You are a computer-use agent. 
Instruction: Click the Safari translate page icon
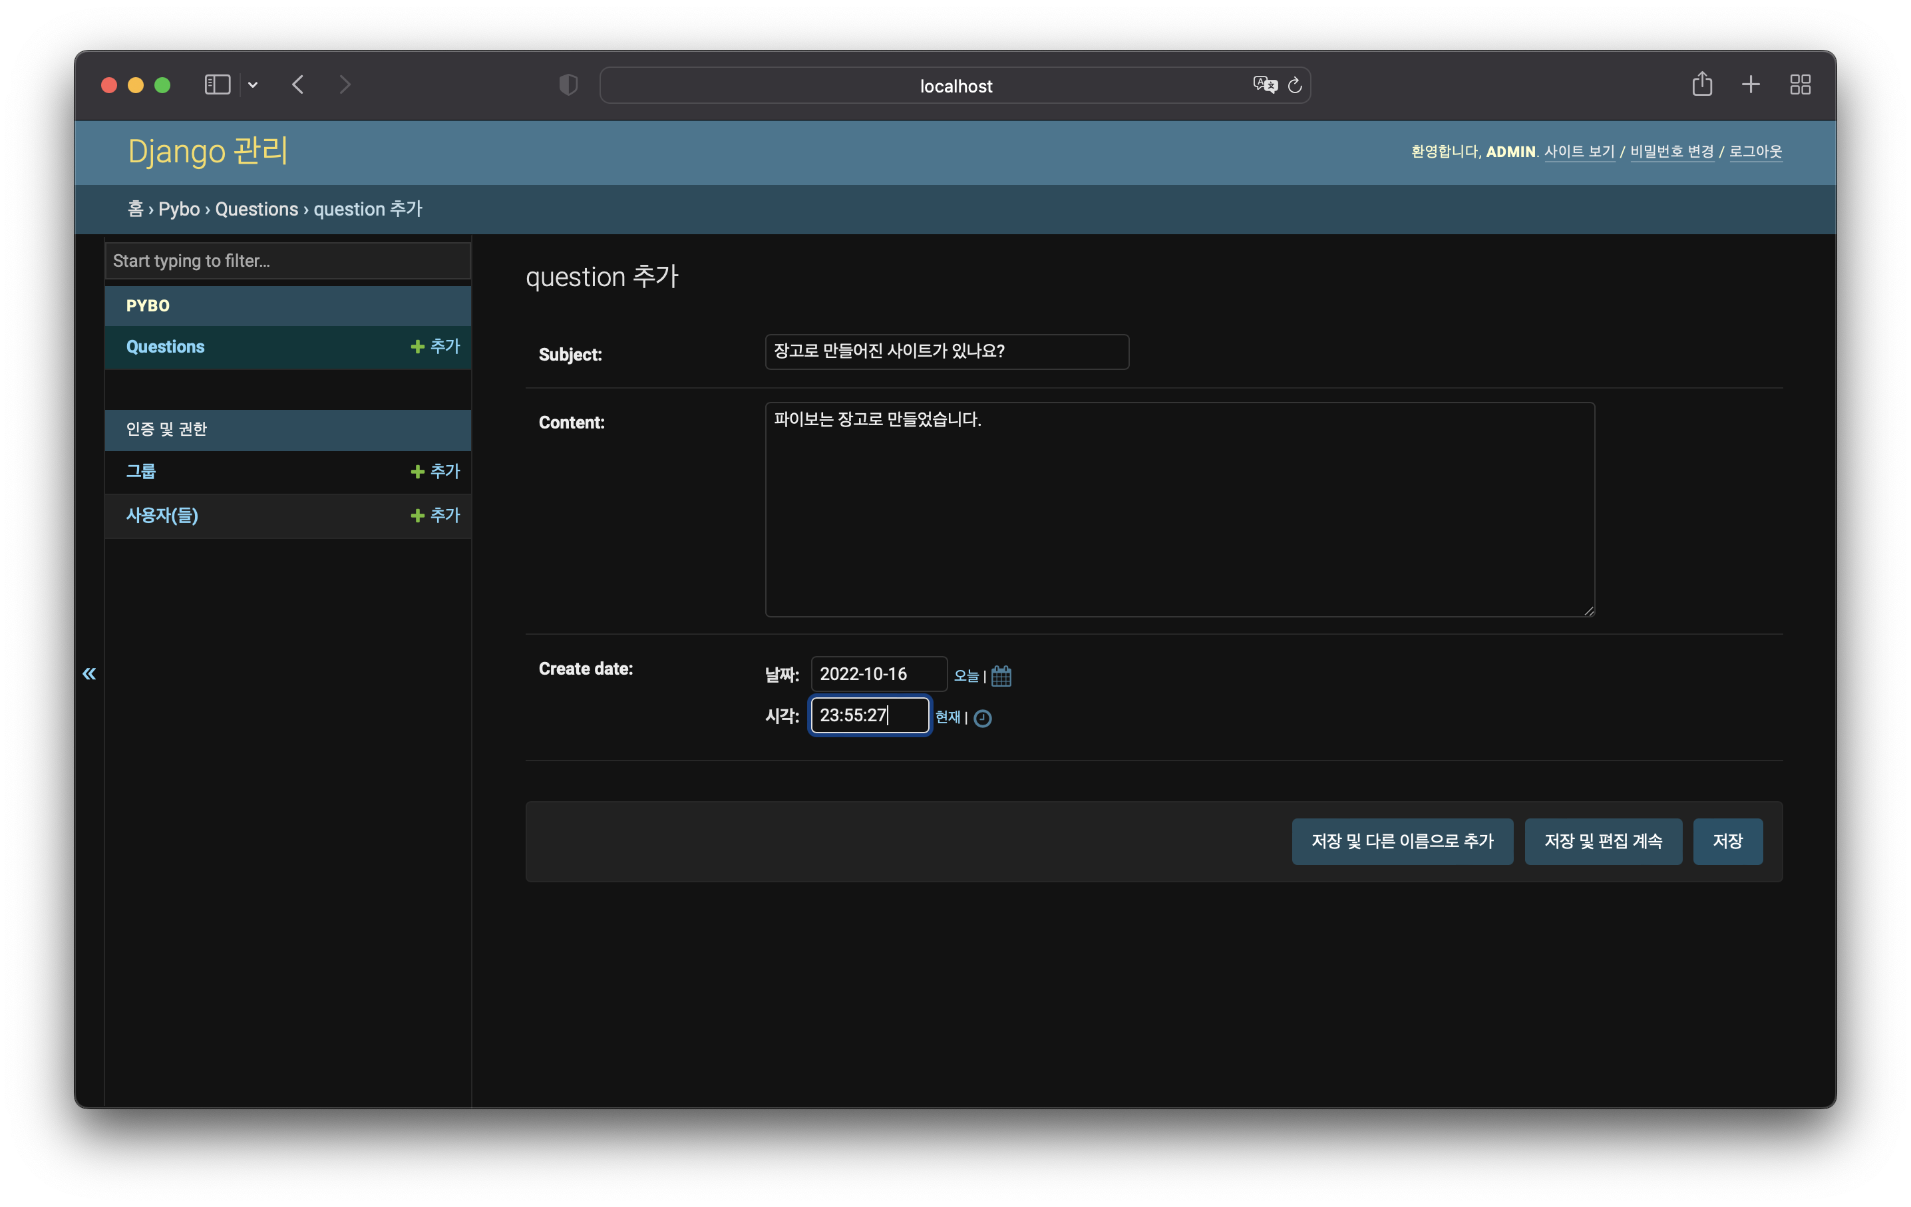(x=1264, y=85)
